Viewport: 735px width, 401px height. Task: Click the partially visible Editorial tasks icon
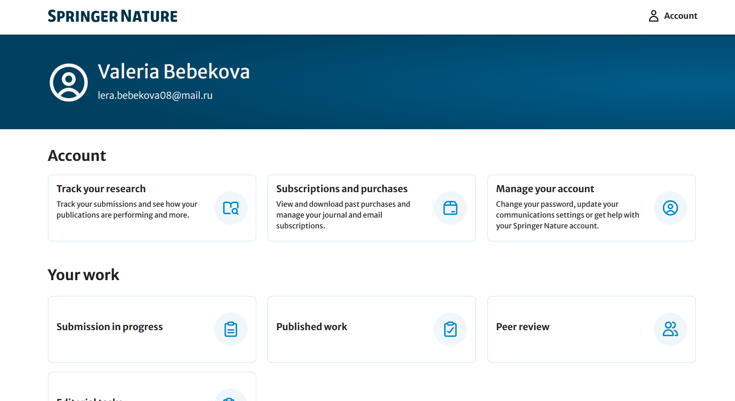[x=231, y=397]
